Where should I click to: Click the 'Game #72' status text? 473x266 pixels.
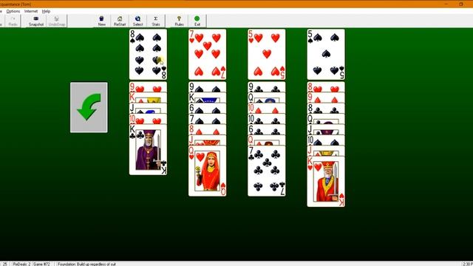[x=41, y=264]
